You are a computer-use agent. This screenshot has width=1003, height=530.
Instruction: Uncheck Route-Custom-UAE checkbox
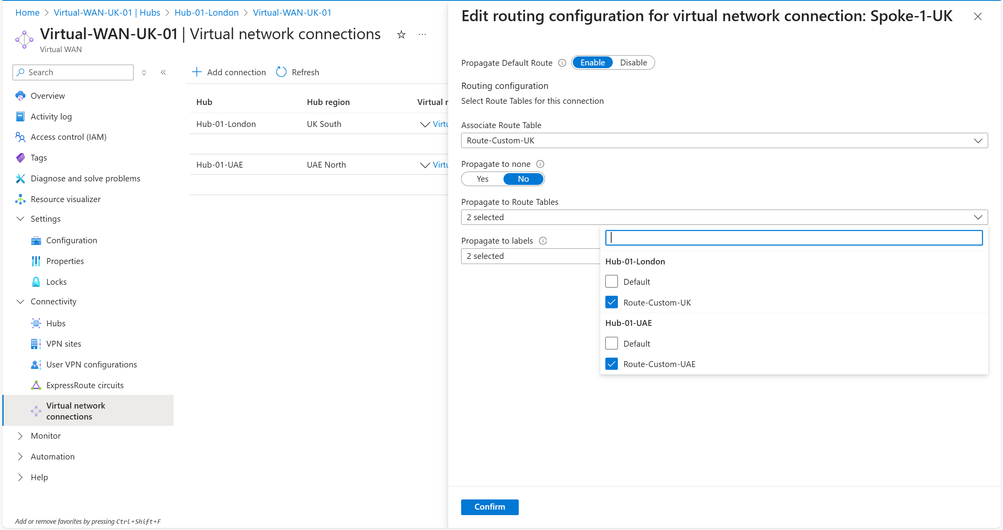point(612,364)
